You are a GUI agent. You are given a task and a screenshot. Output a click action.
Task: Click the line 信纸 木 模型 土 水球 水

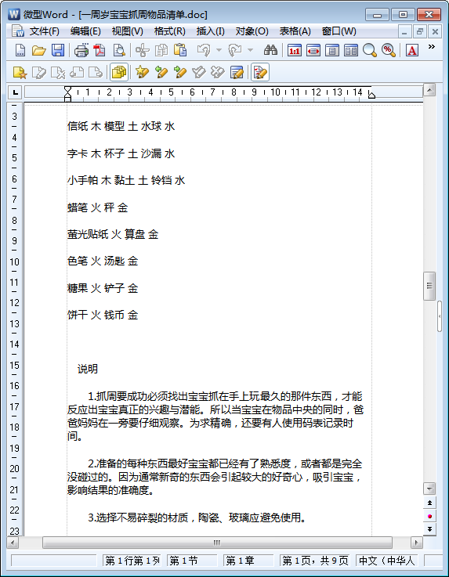click(121, 127)
